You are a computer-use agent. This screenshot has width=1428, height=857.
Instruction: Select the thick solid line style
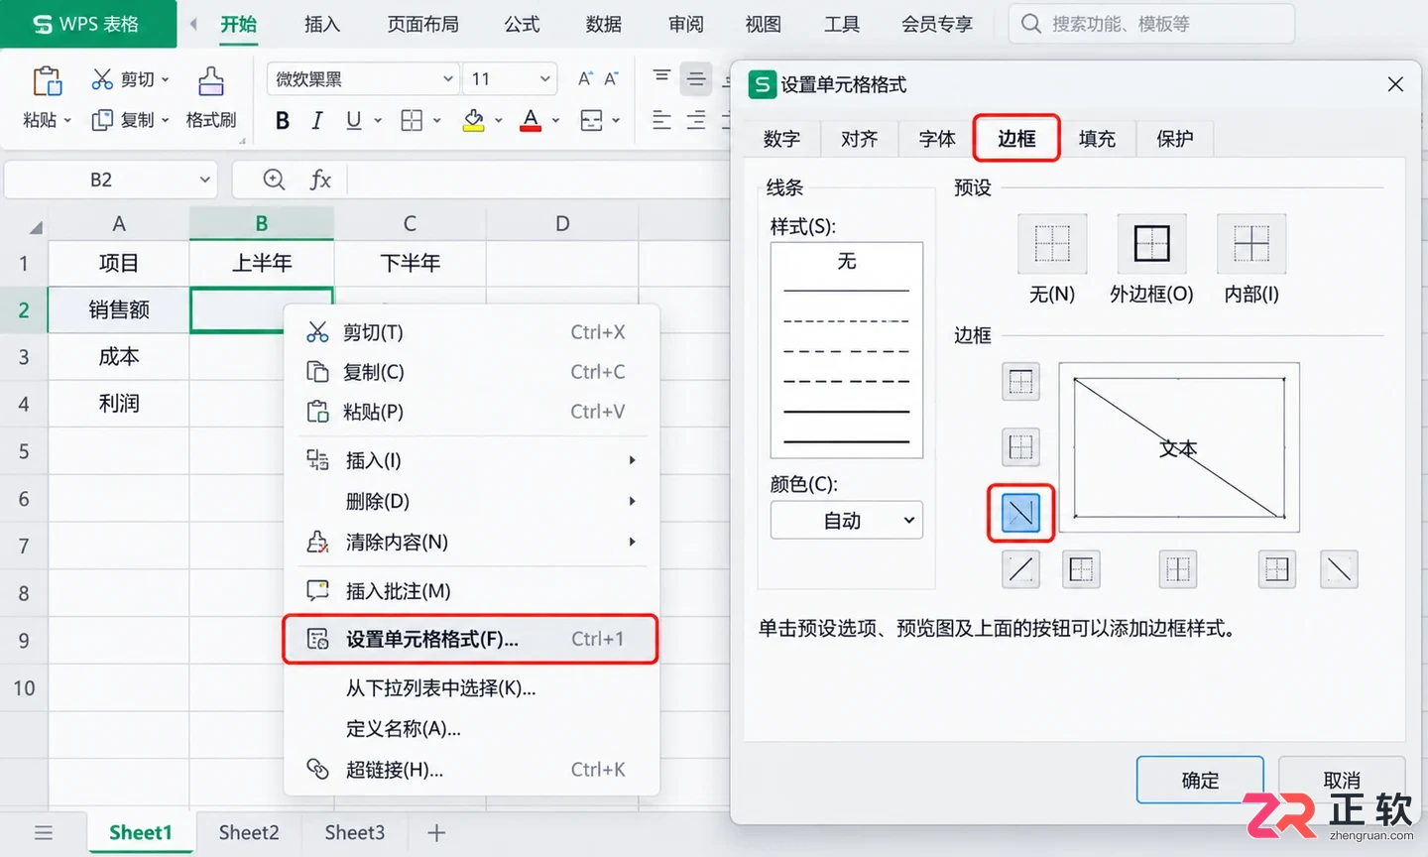click(x=847, y=441)
